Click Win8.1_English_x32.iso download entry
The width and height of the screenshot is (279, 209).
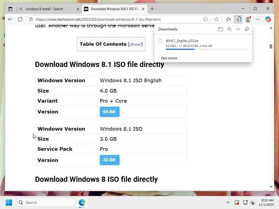(x=203, y=44)
